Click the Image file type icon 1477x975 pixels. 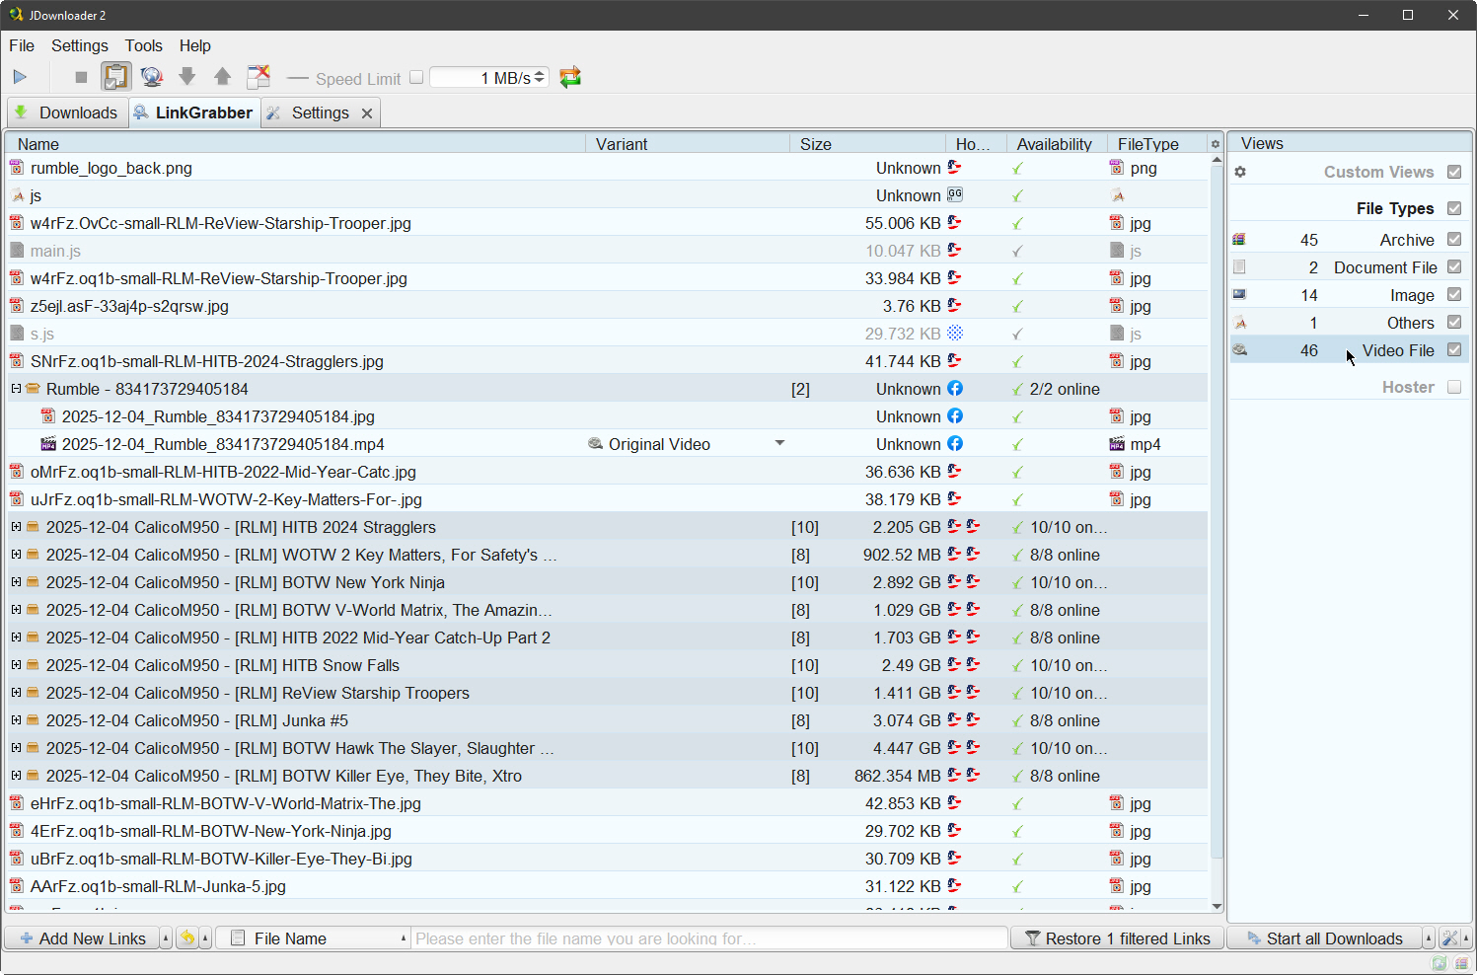[1239, 295]
